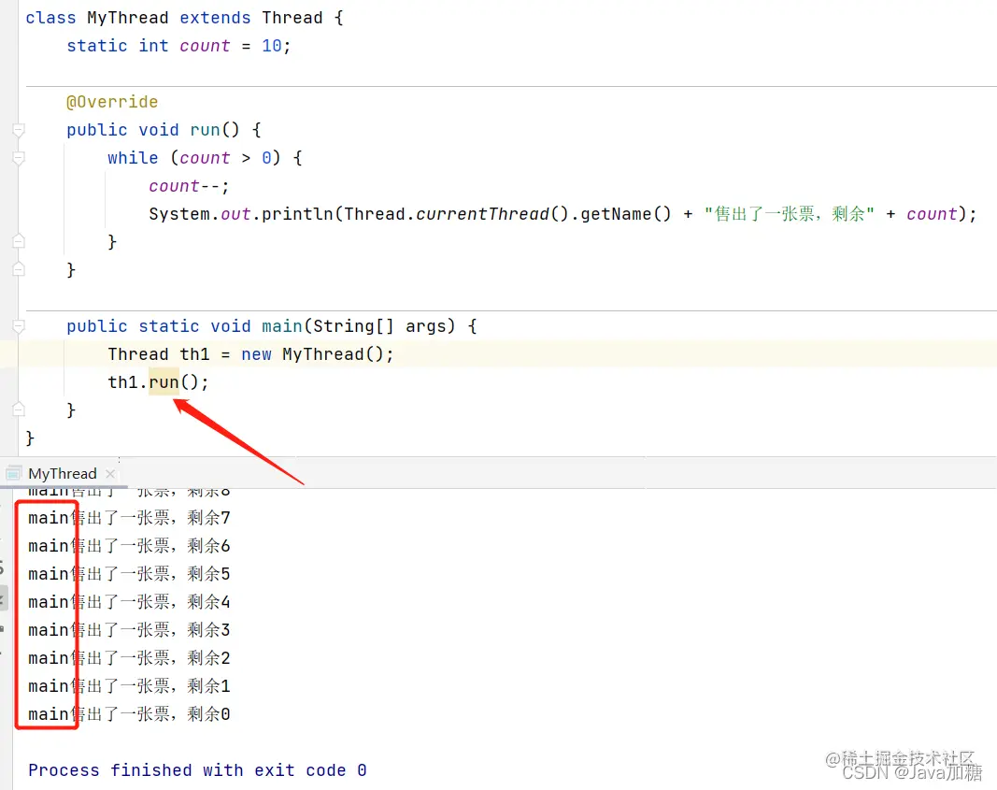Screen dimensions: 997x790
Task: Collapse the main method fold marker
Action: pos(19,327)
